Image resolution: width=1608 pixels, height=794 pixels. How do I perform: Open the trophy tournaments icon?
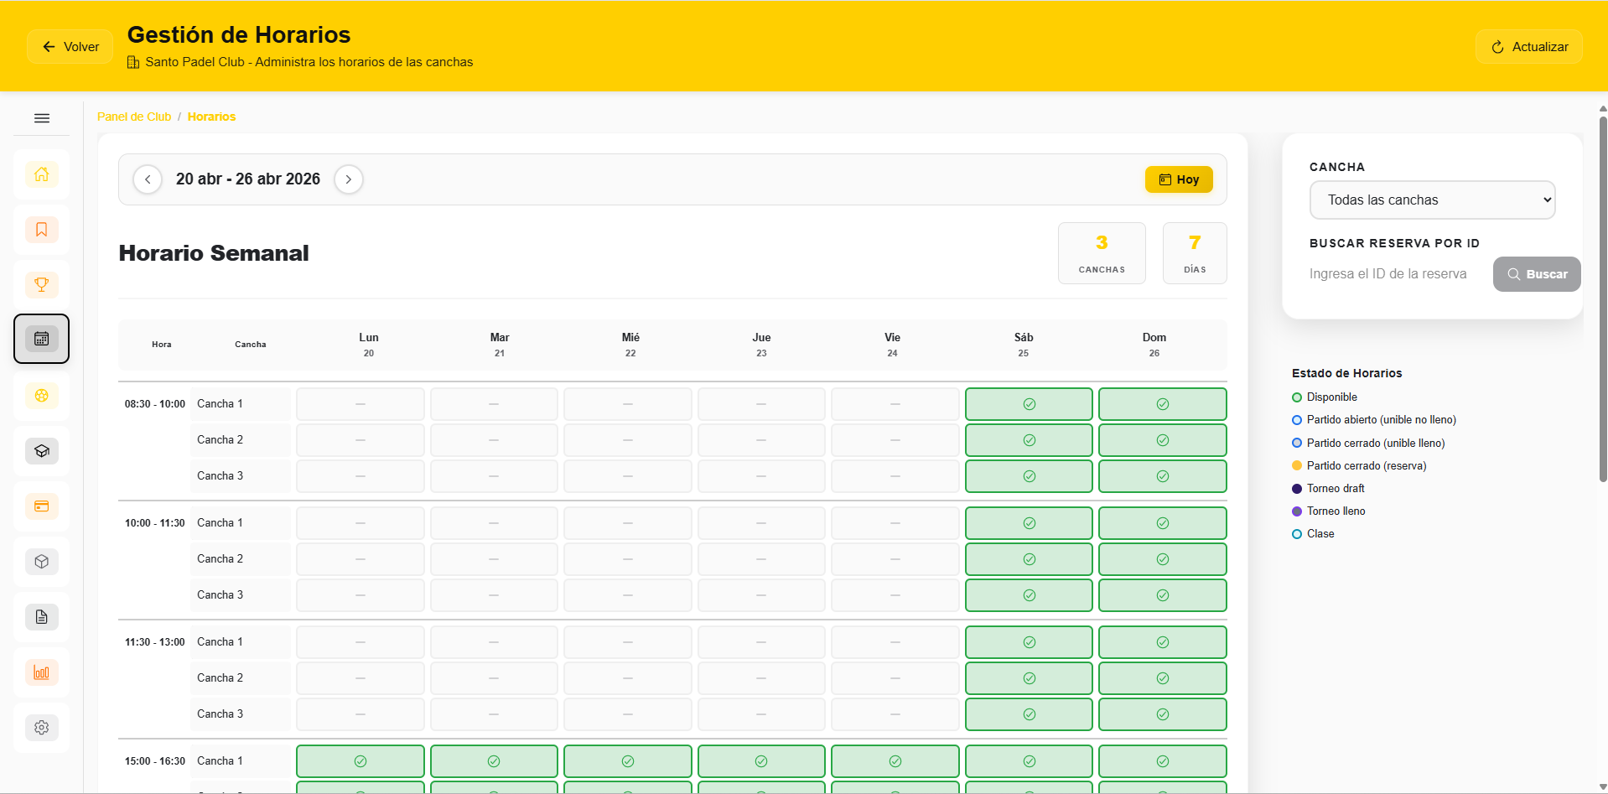(x=41, y=285)
